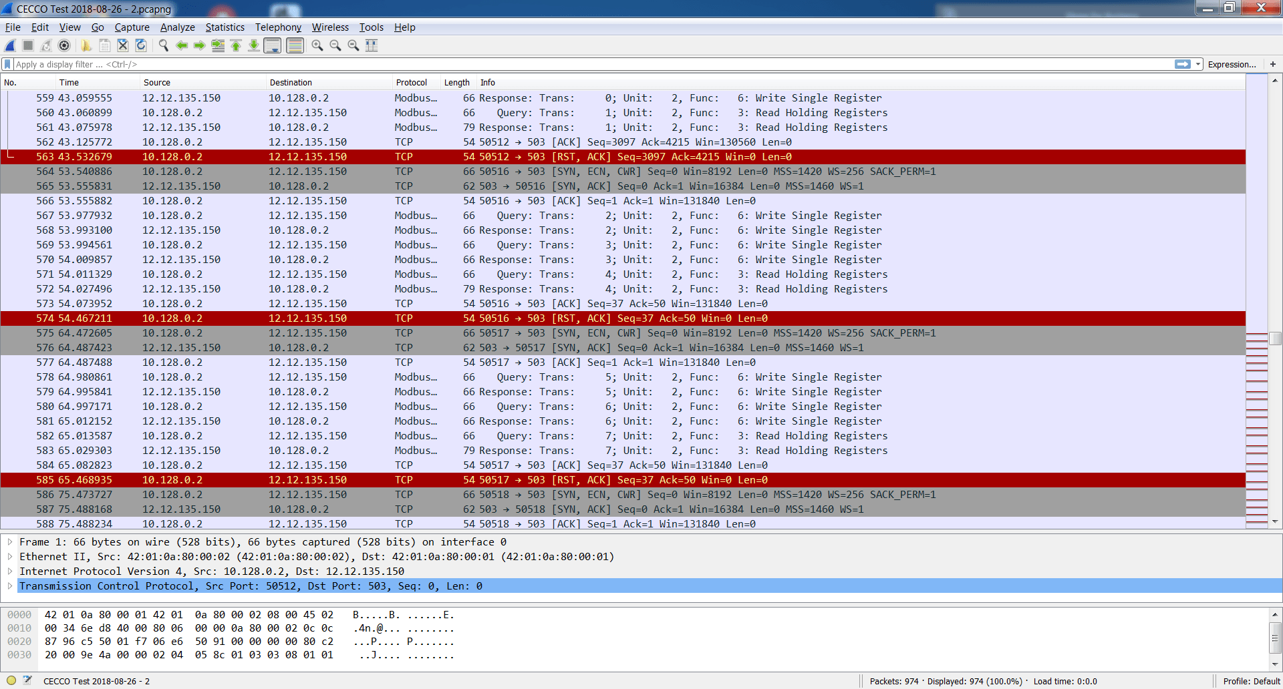
Task: Click the packet list minimap bar
Action: pos(1257,302)
